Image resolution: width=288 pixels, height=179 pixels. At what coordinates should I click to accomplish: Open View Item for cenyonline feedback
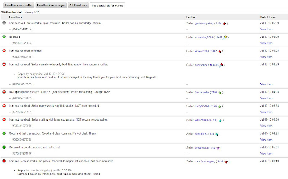(266, 84)
